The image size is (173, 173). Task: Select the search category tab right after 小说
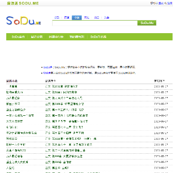pyautogui.click(x=86, y=18)
